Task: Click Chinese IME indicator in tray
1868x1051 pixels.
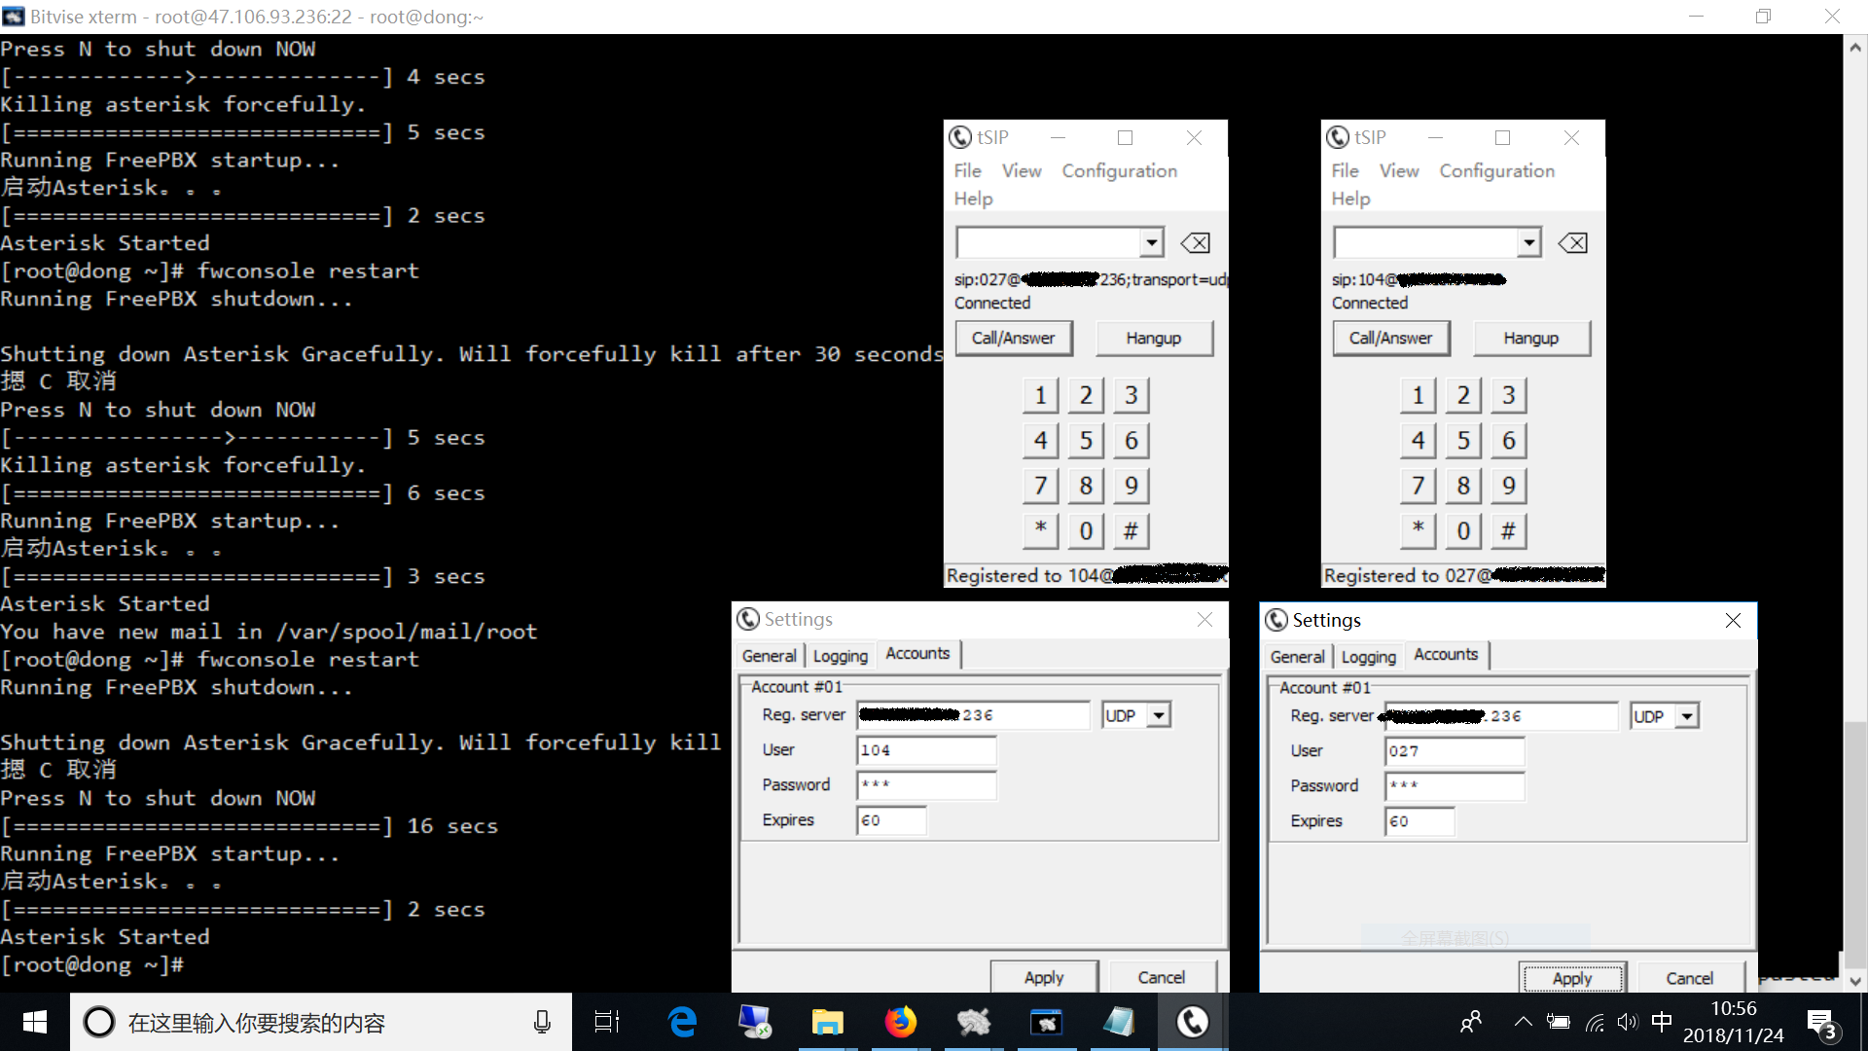Action: pos(1662,1022)
